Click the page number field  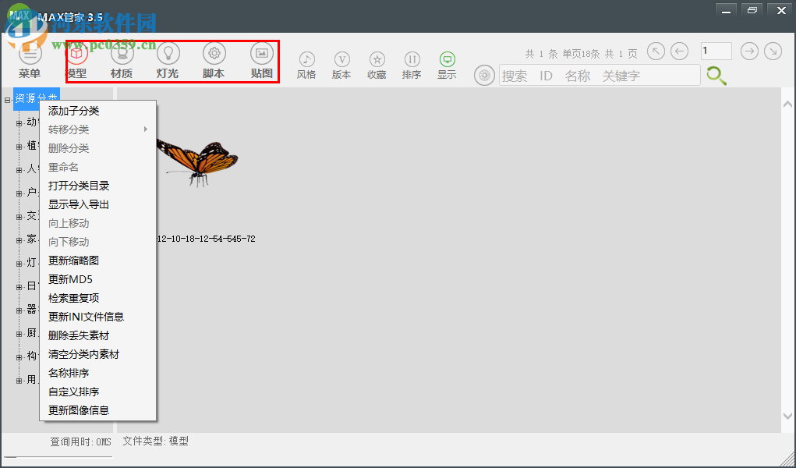point(716,51)
